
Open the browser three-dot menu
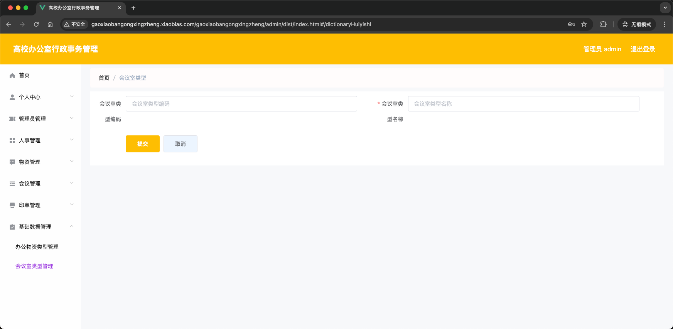pyautogui.click(x=665, y=24)
